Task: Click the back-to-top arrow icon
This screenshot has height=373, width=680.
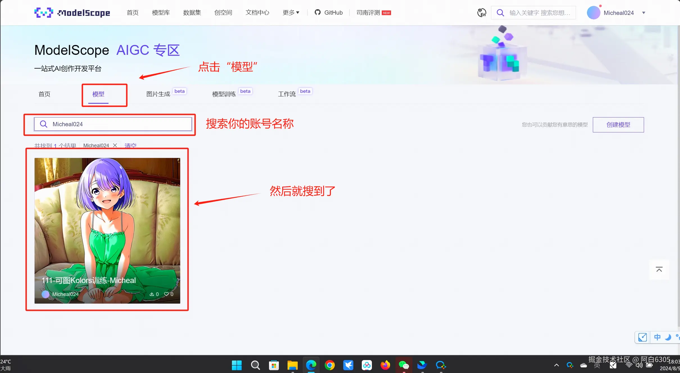Action: (x=659, y=269)
